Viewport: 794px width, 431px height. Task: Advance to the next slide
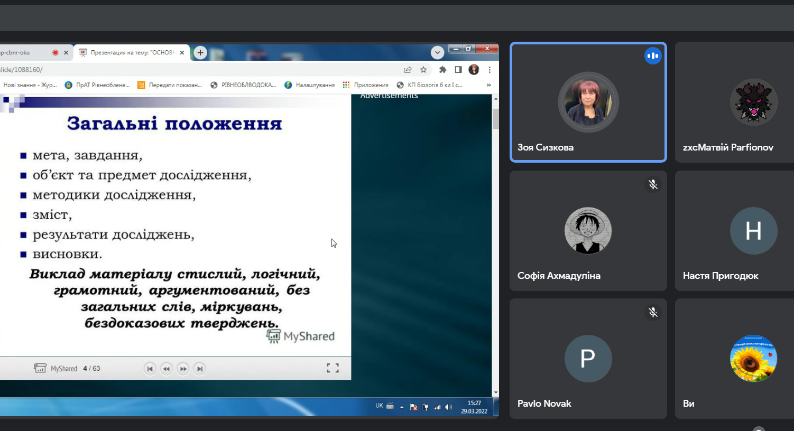point(183,369)
